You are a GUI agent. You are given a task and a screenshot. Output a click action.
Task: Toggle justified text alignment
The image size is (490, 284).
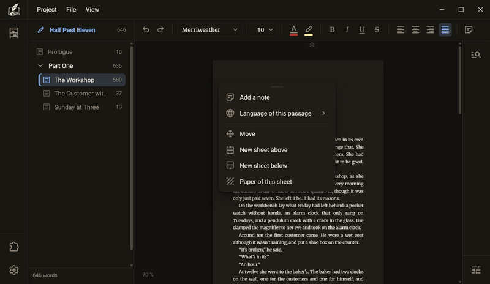445,29
